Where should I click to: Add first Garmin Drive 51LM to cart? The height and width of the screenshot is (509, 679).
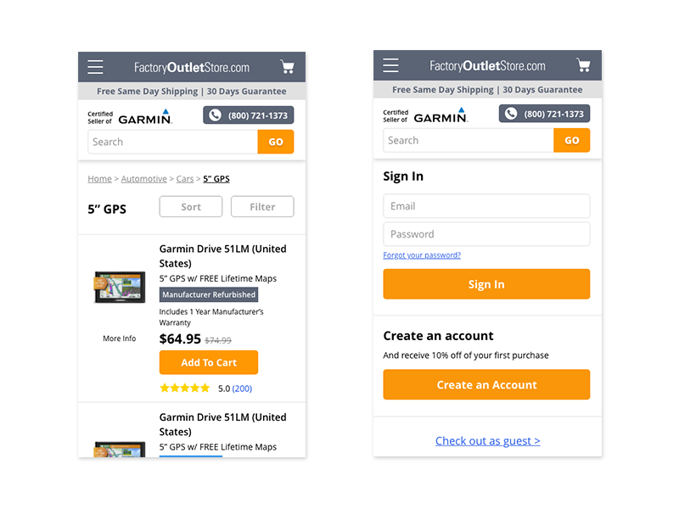209,362
